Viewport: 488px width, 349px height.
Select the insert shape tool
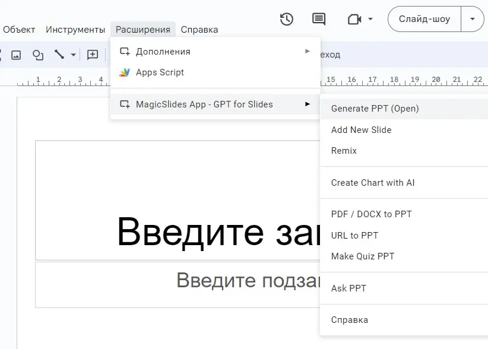point(37,55)
